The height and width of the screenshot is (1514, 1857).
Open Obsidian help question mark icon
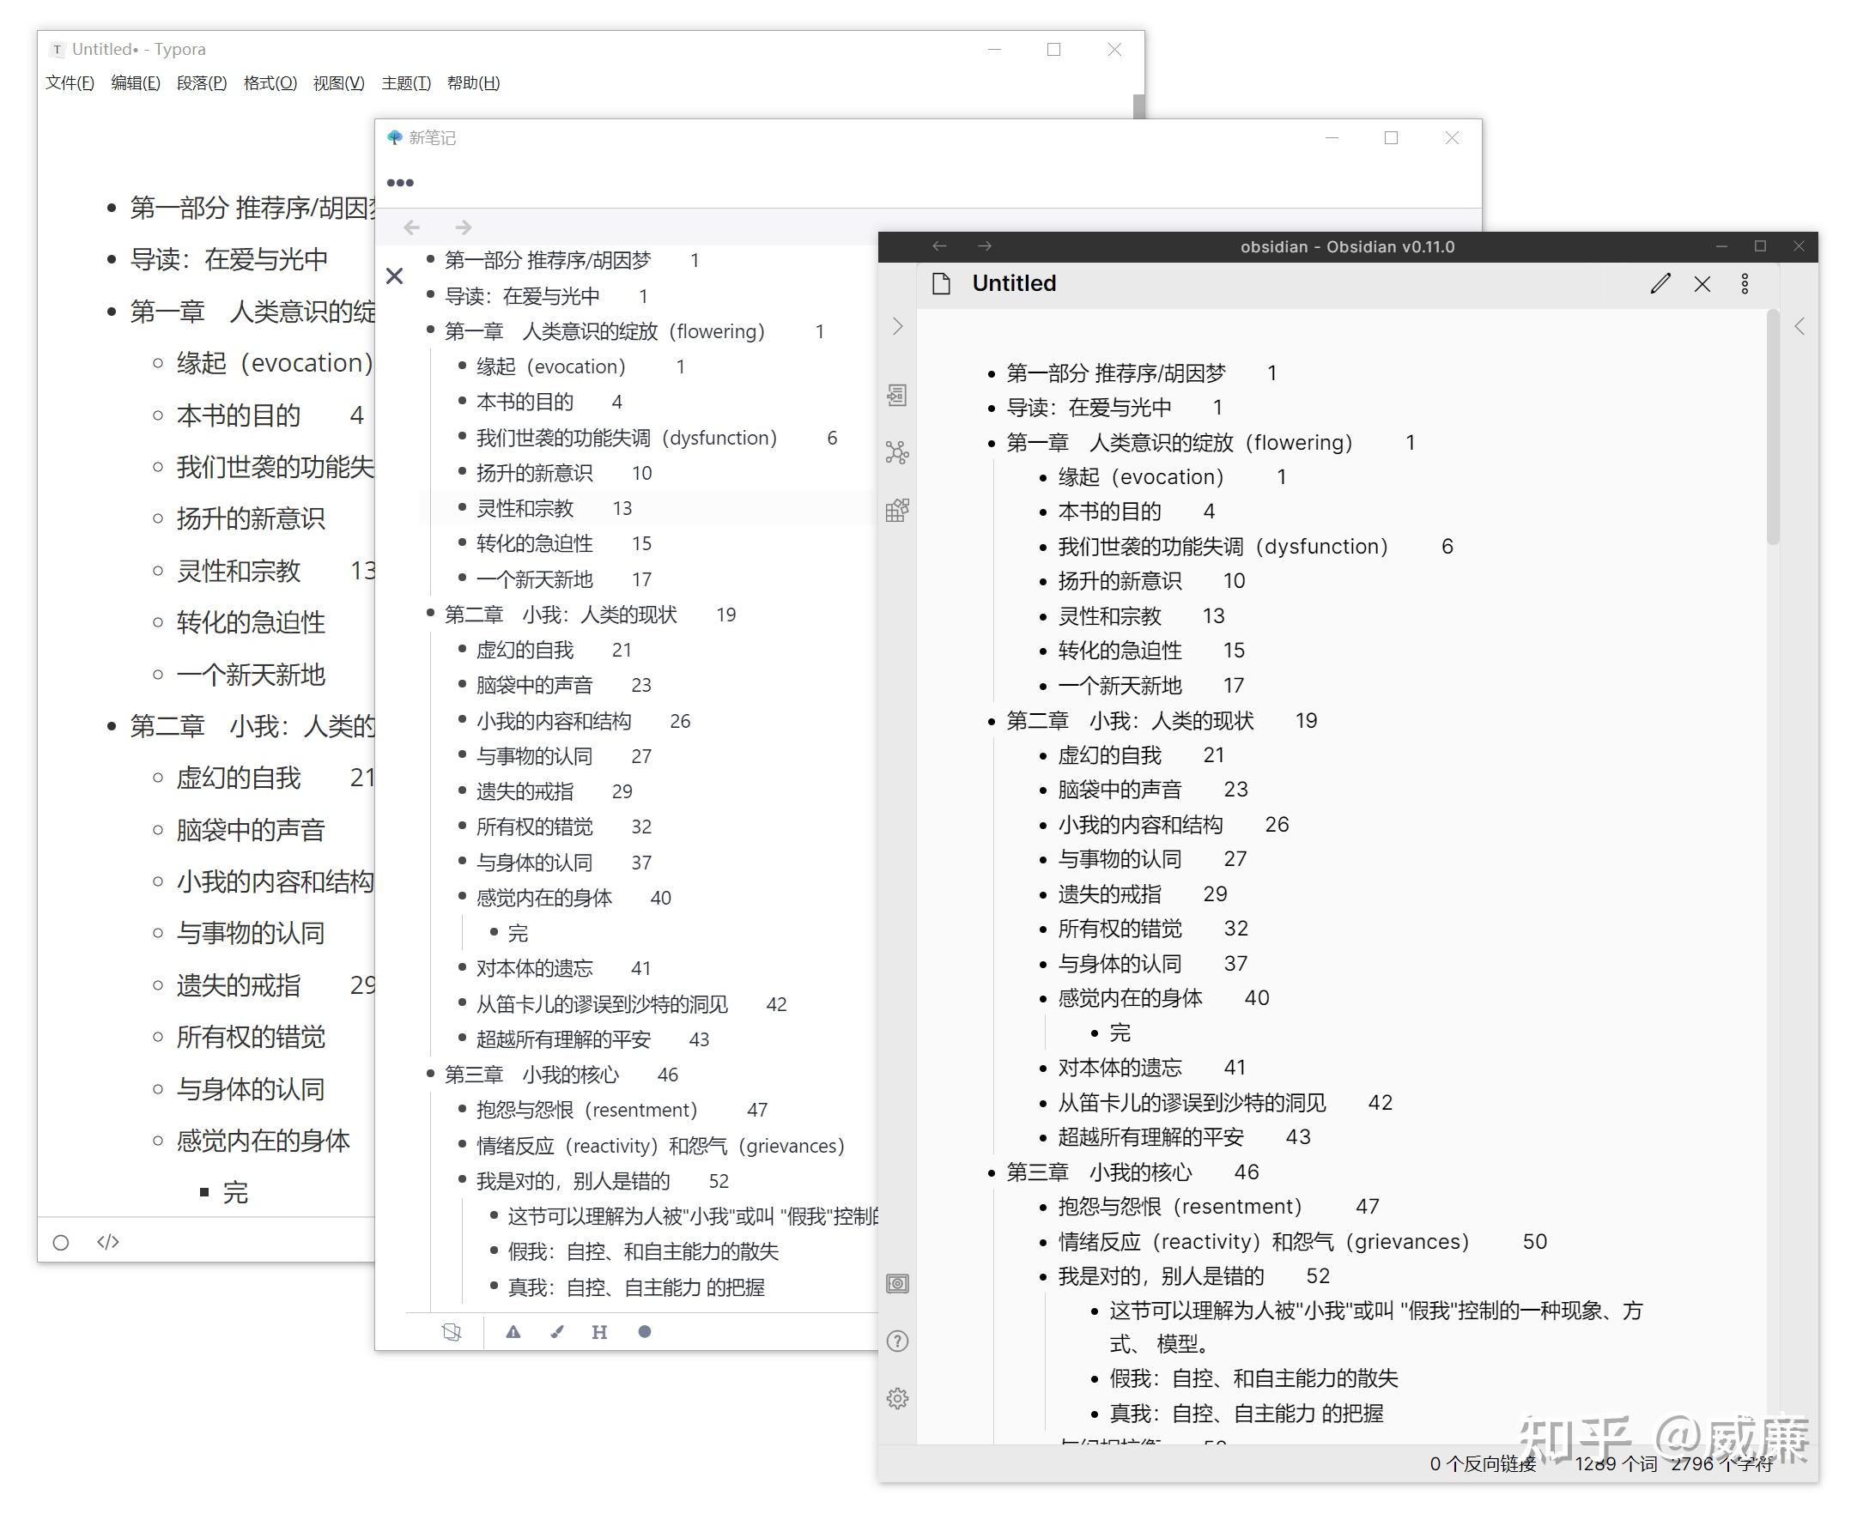[x=896, y=1341]
